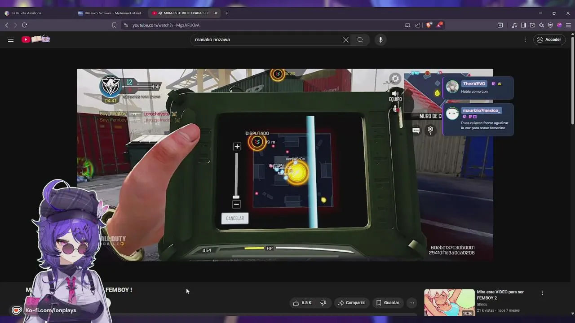Click the maurizio7mexico_ chat username
This screenshot has width=575, height=323.
[481, 110]
